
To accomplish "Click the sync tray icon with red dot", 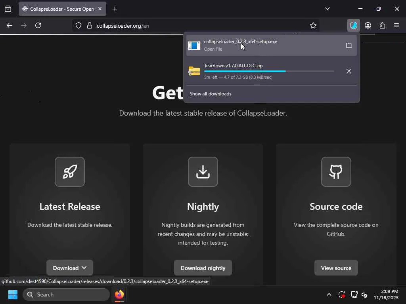I will pos(341,294).
